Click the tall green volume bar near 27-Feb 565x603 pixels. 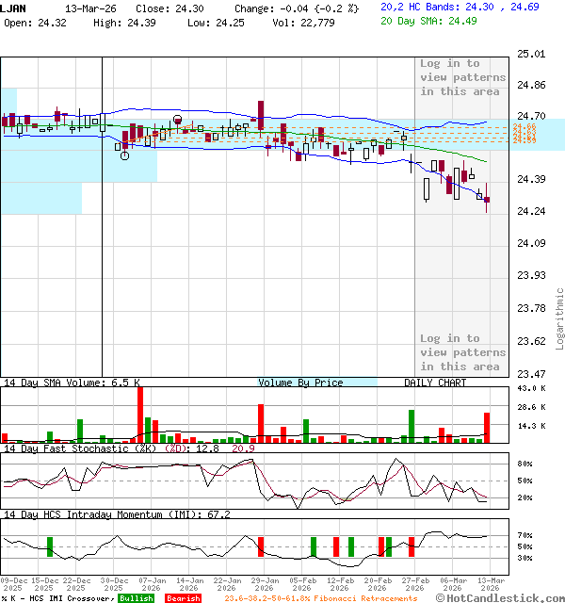coord(412,426)
